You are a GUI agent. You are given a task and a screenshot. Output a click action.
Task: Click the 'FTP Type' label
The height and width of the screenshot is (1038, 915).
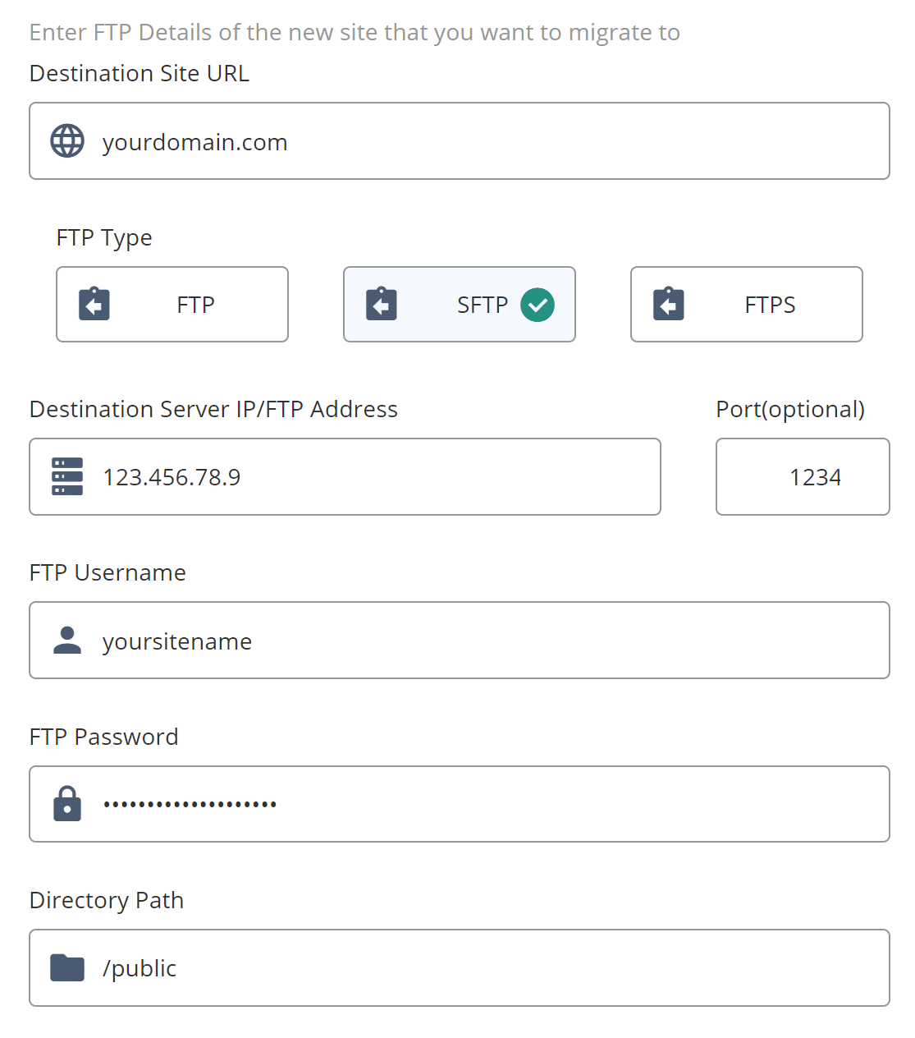coord(104,238)
